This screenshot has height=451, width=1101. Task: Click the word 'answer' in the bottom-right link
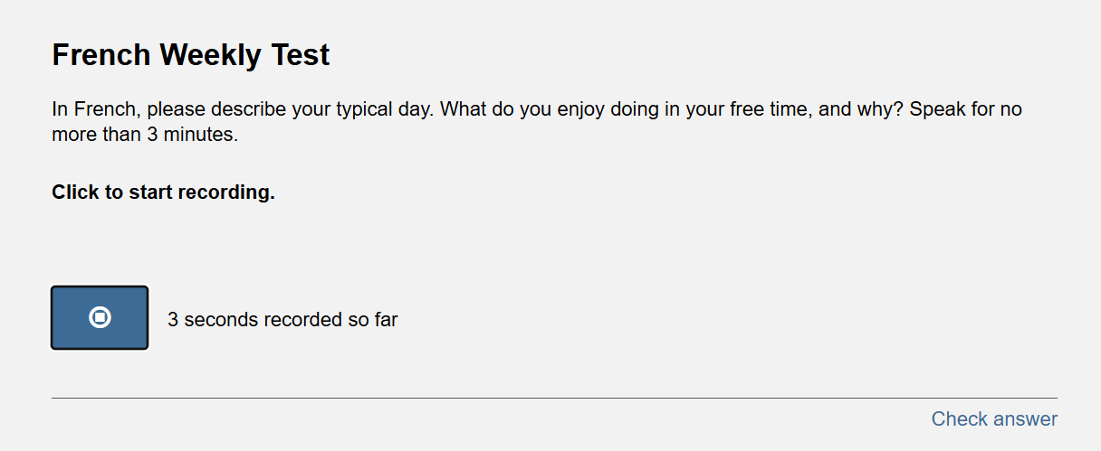(1025, 419)
